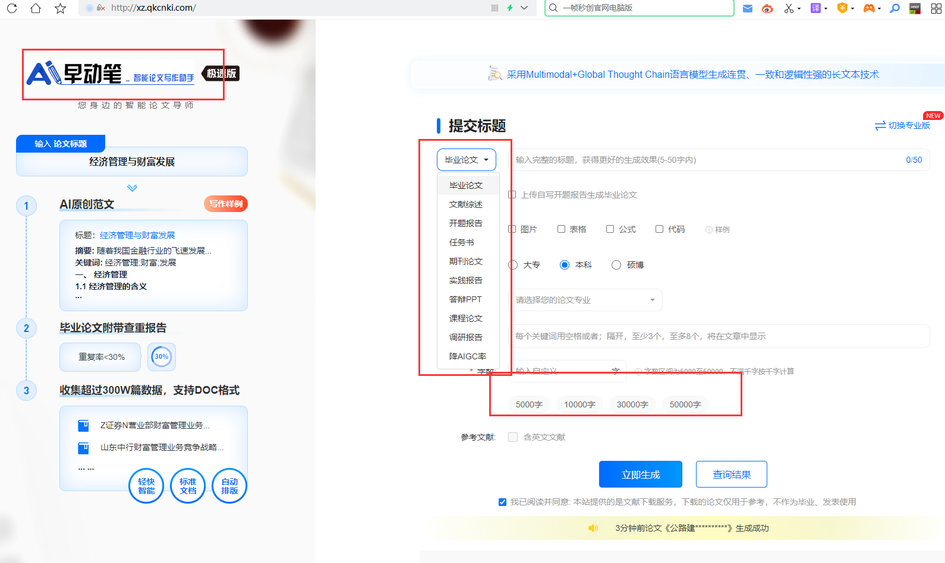The image size is (945, 563).
Task: Open the 毕业论文 type dropdown
Action: [467, 160]
